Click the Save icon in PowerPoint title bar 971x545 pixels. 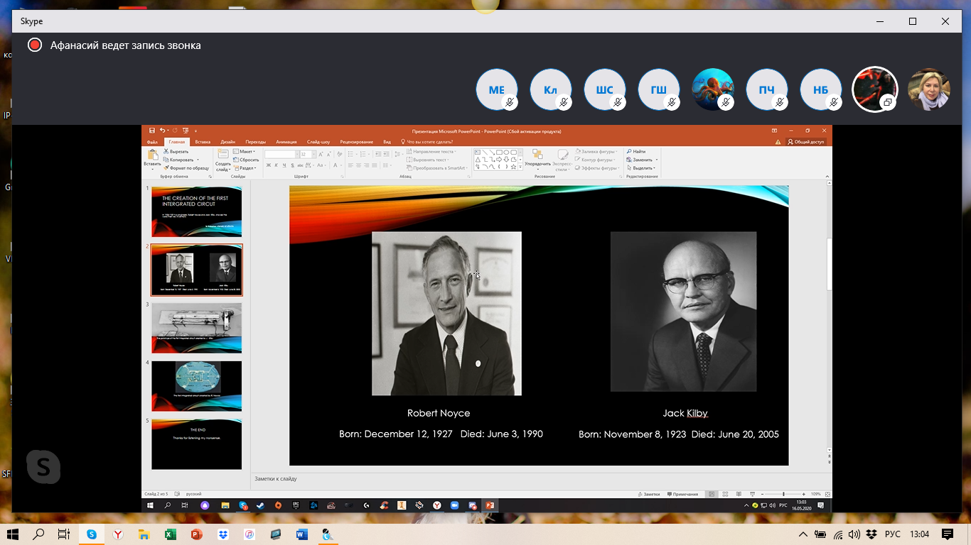click(152, 131)
